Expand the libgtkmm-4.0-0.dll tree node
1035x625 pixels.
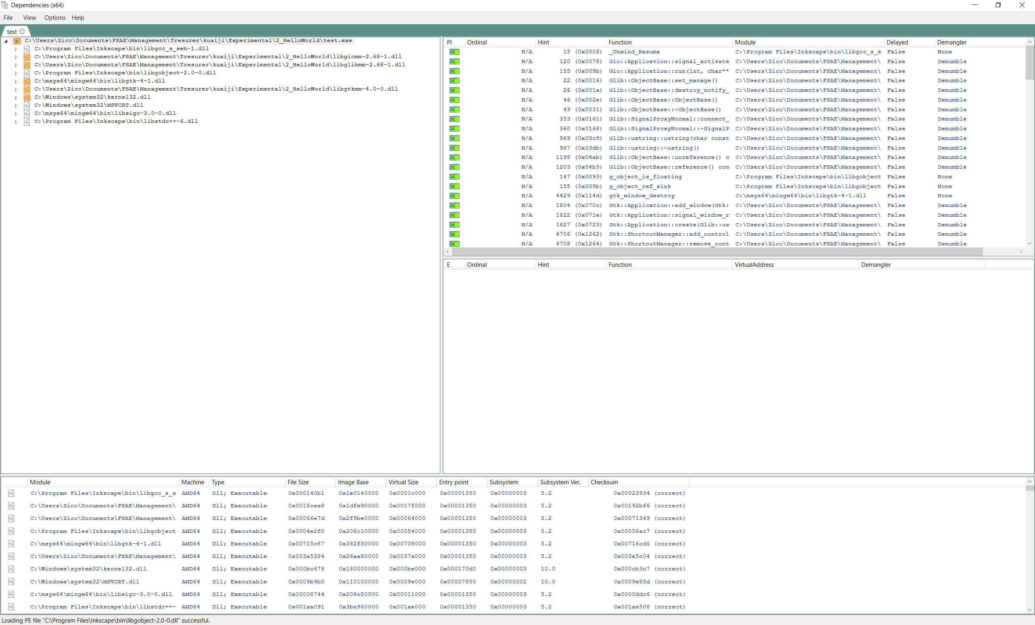(16, 89)
